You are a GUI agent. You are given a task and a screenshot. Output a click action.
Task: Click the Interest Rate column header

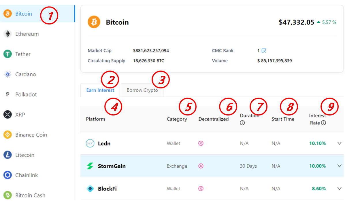click(x=318, y=119)
